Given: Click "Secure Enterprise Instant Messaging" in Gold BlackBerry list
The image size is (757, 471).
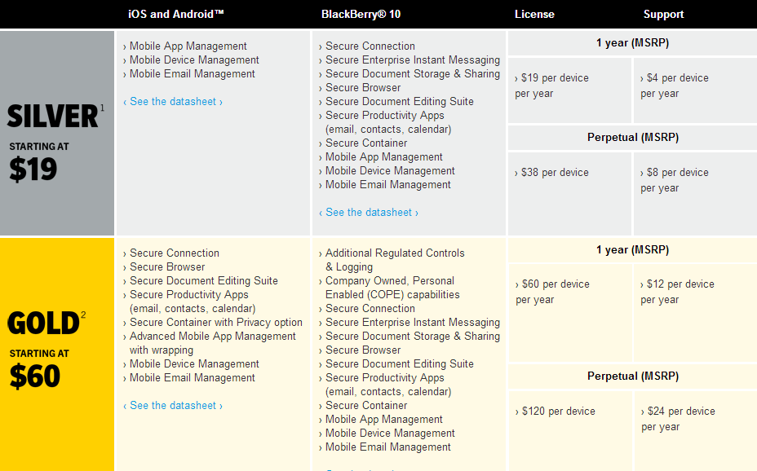Looking at the screenshot, I should tap(412, 323).
